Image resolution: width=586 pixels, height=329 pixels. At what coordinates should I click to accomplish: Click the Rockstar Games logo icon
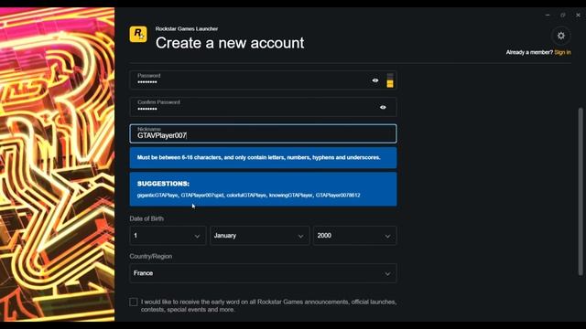click(138, 35)
